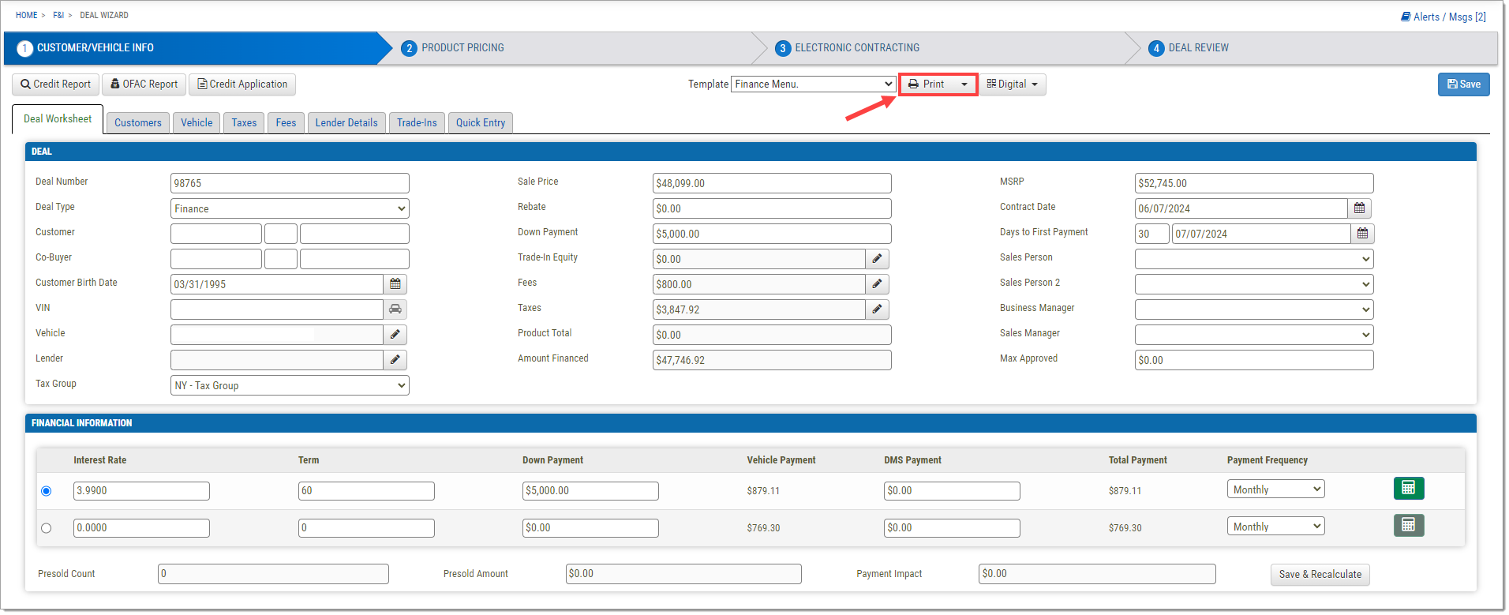This screenshot has height=615, width=1509.
Task: Open the Tax Group dropdown
Action: click(x=290, y=385)
